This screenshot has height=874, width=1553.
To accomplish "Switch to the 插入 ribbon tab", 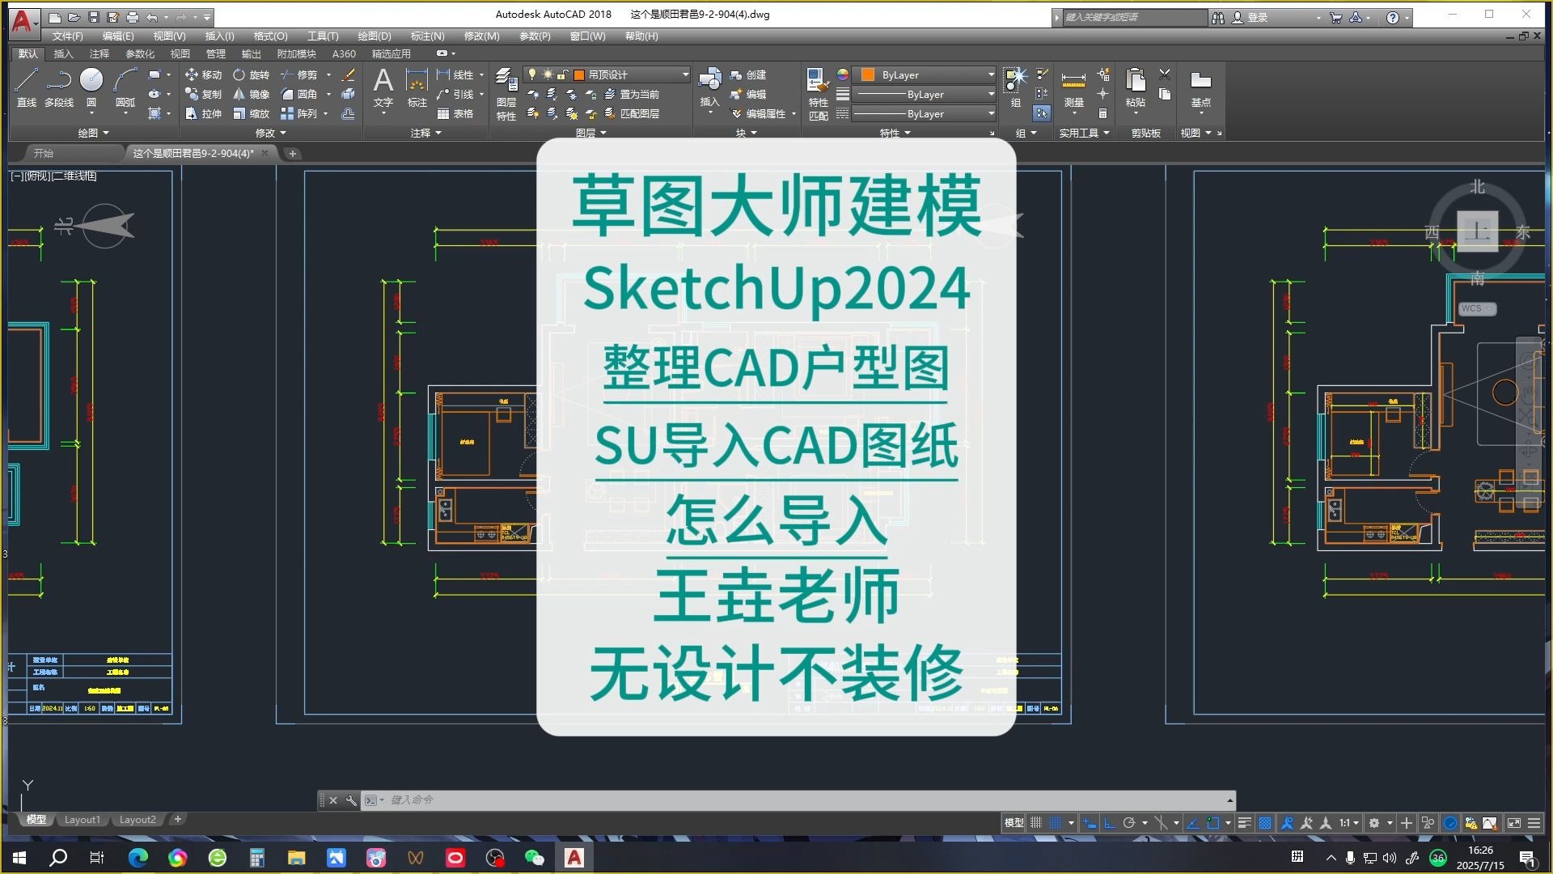I will (x=64, y=53).
